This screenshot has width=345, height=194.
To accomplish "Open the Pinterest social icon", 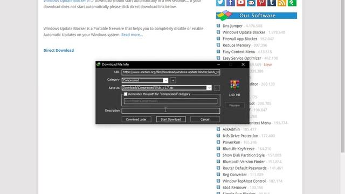I will point(261,3).
